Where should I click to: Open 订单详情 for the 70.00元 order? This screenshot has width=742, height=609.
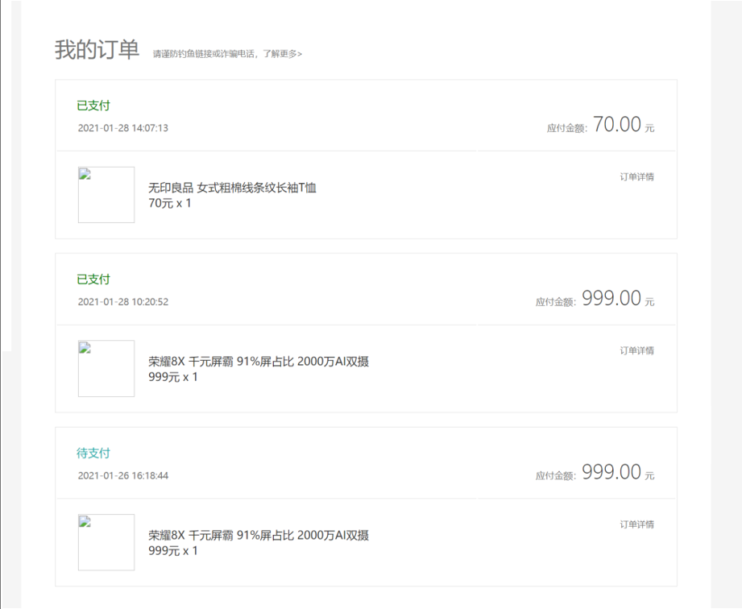[636, 177]
